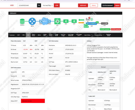
Task: Click the RADIUS database icon in topology
Action: tap(22, 21)
